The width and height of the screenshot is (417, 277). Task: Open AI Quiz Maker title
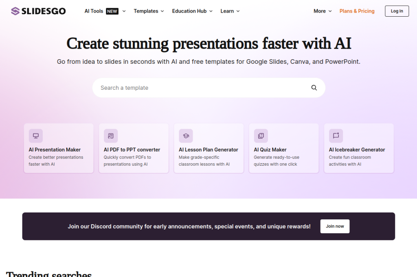click(x=270, y=149)
